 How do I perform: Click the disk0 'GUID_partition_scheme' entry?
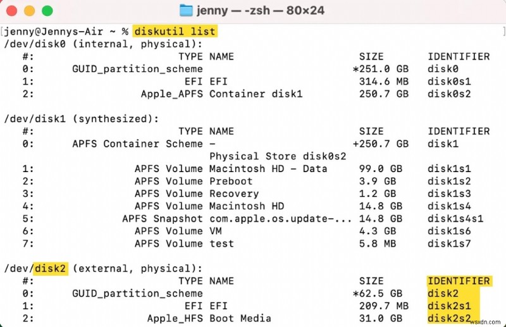point(137,69)
